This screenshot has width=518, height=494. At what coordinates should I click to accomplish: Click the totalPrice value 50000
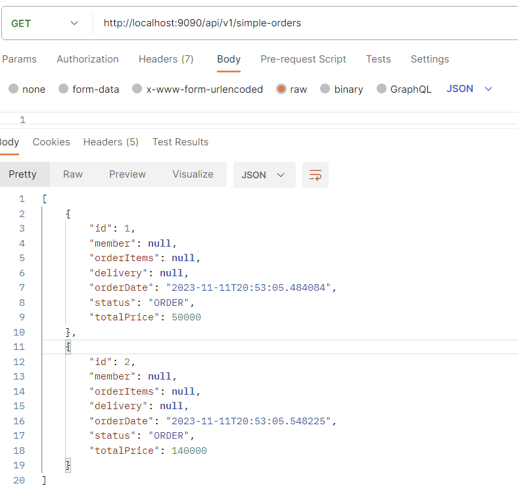click(x=186, y=318)
